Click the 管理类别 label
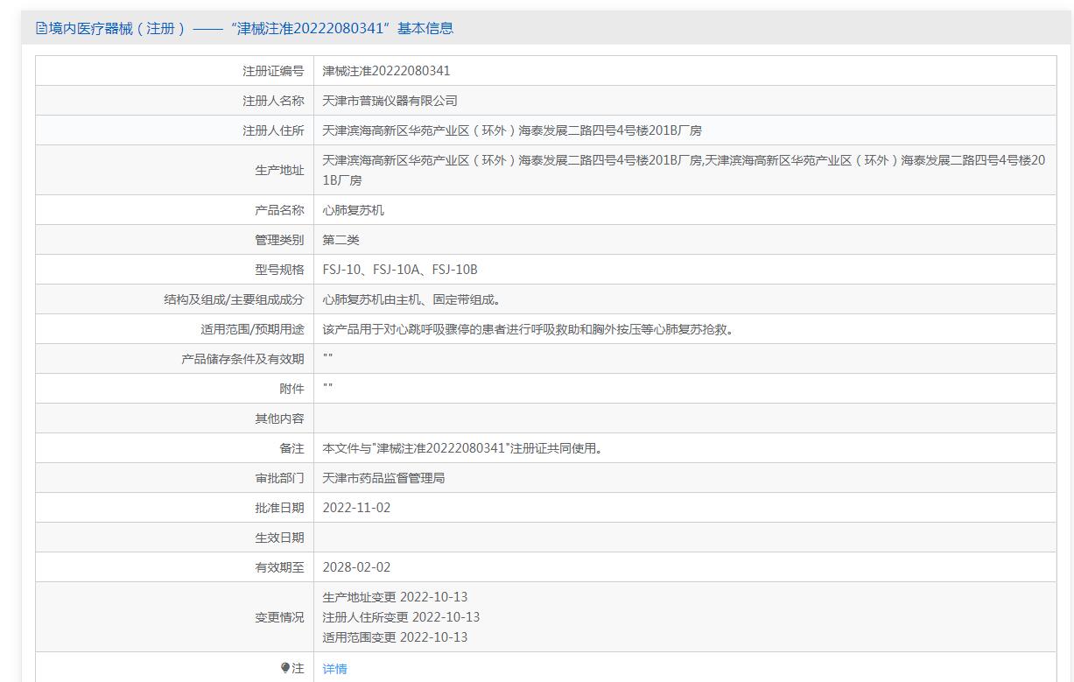1074x682 pixels. 279,240
